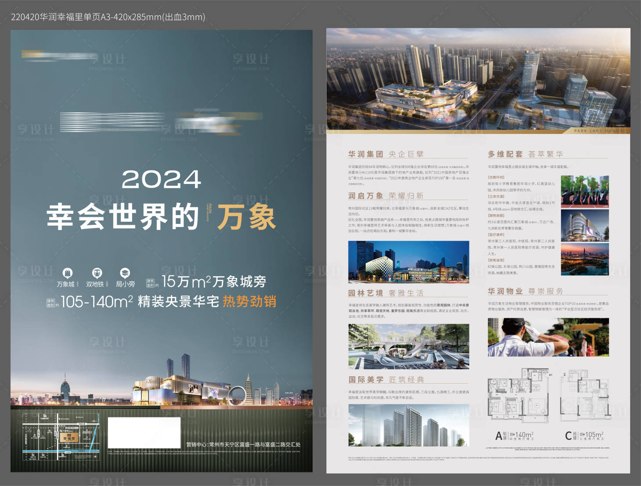Viewport: 641px width, 486px height.
Task: Click the blurred gold logo on the left poster
Action: tap(59, 56)
